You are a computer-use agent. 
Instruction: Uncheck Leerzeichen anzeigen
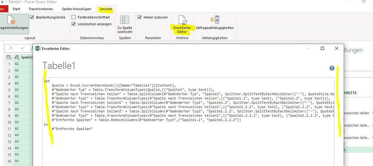[74, 24]
